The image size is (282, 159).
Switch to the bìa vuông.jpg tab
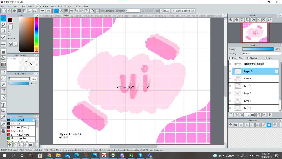(x=161, y=16)
